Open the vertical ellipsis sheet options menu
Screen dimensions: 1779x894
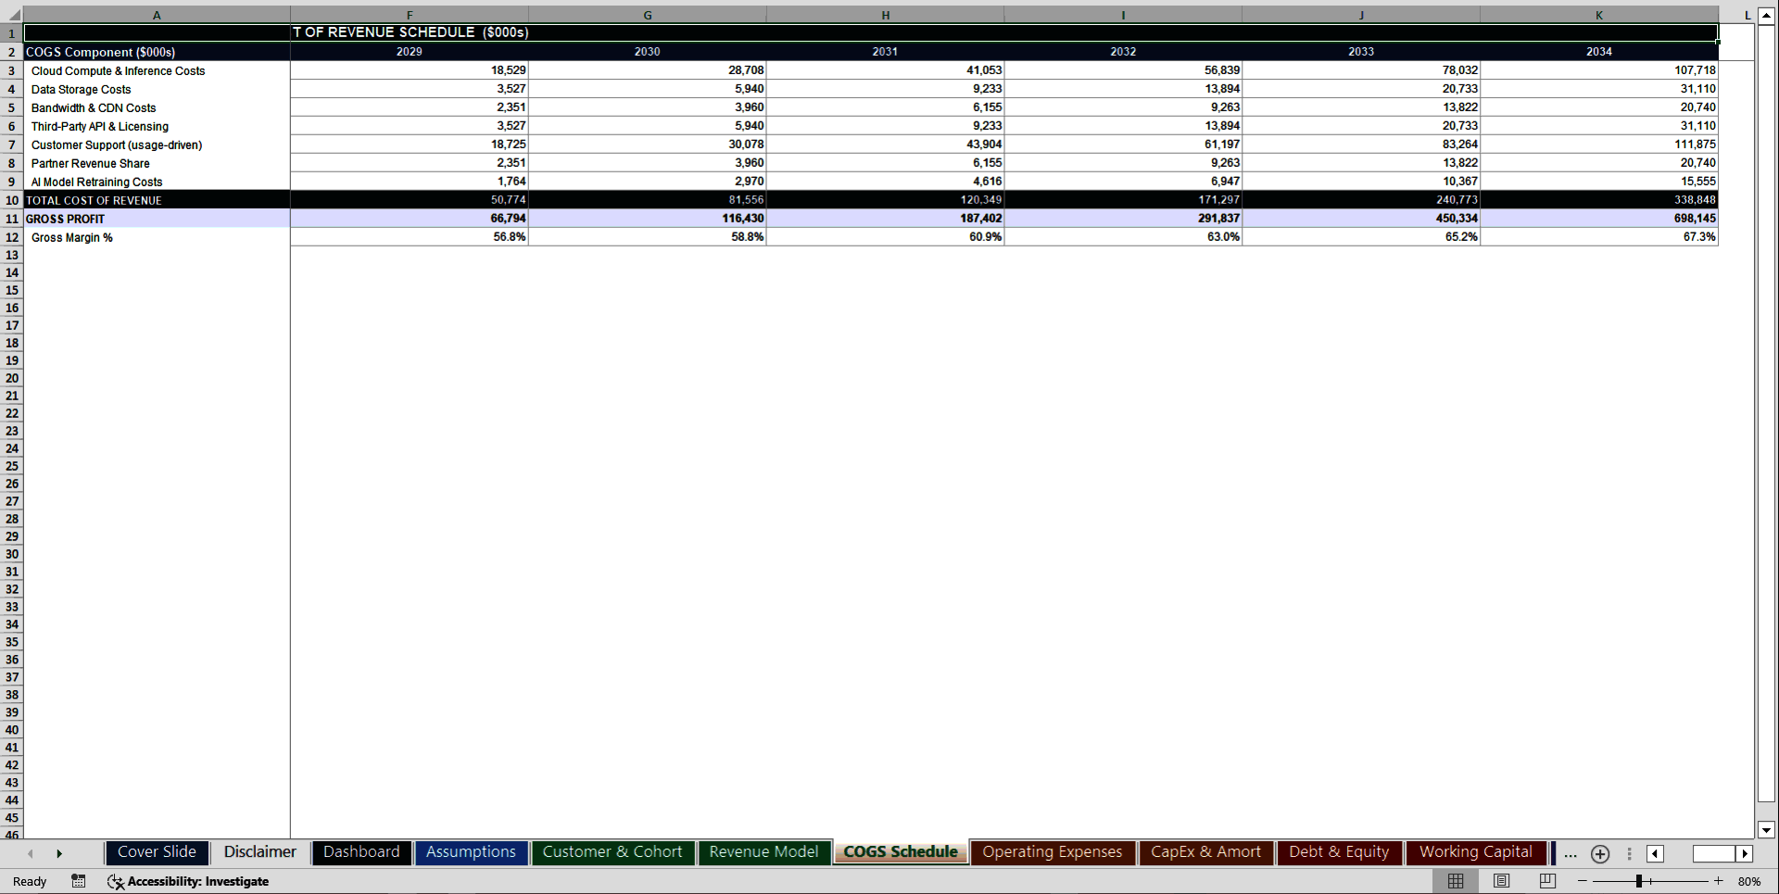click(x=1629, y=854)
